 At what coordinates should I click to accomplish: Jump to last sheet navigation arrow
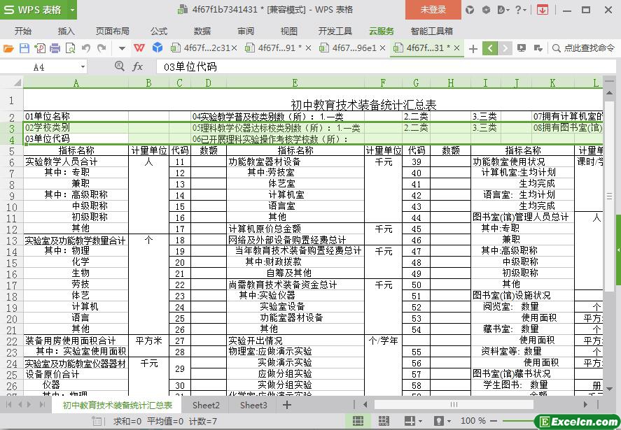click(42, 405)
